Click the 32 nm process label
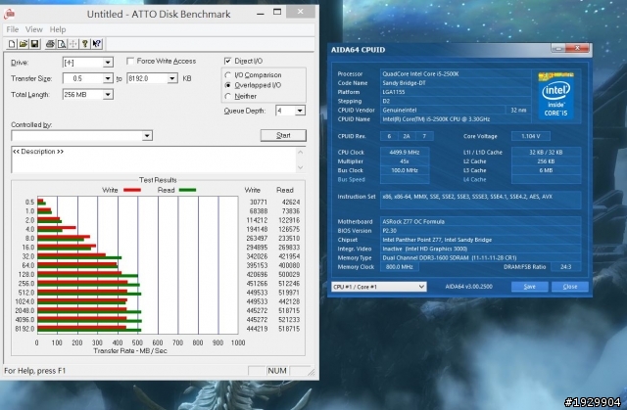The image size is (627, 410). pyautogui.click(x=518, y=111)
